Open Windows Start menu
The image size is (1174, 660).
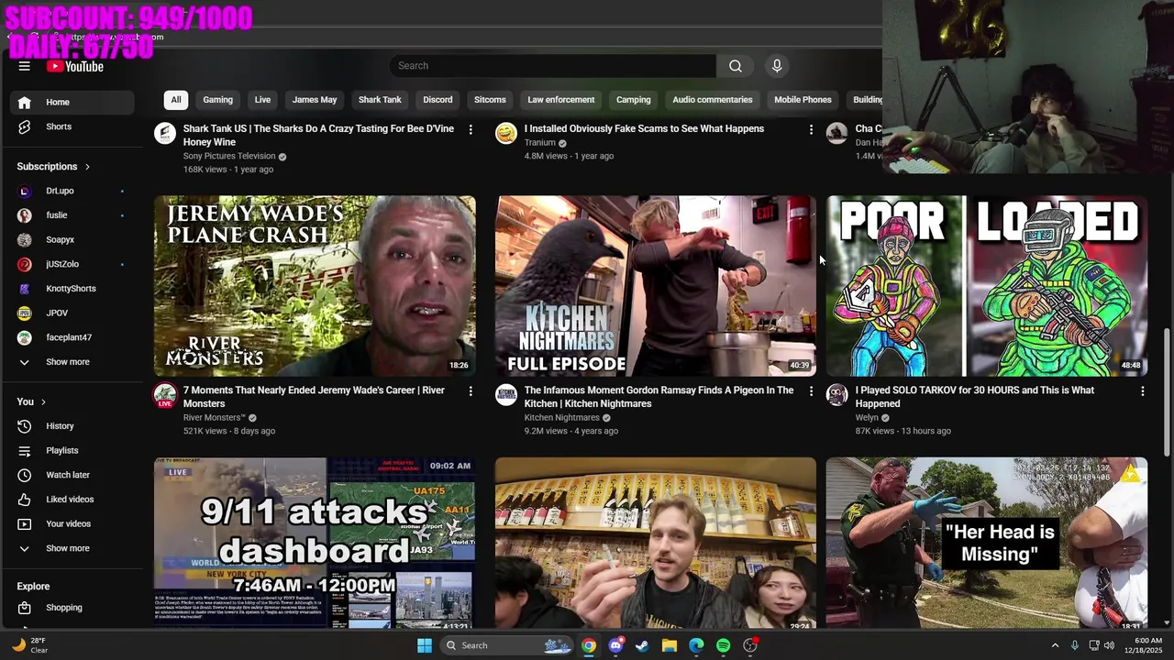pyautogui.click(x=425, y=645)
